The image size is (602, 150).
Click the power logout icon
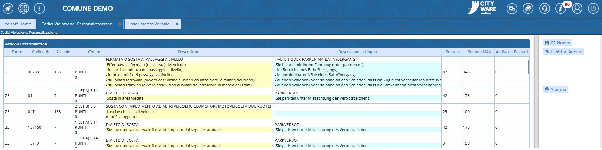pos(593,9)
